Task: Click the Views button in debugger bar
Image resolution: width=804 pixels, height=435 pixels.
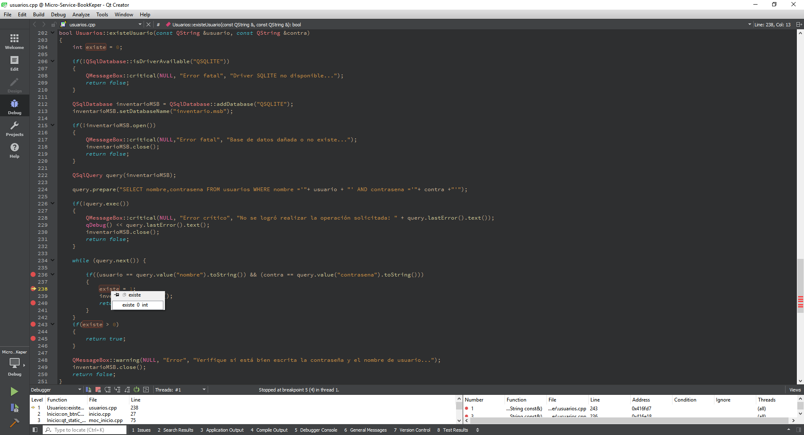Action: [x=795, y=390]
